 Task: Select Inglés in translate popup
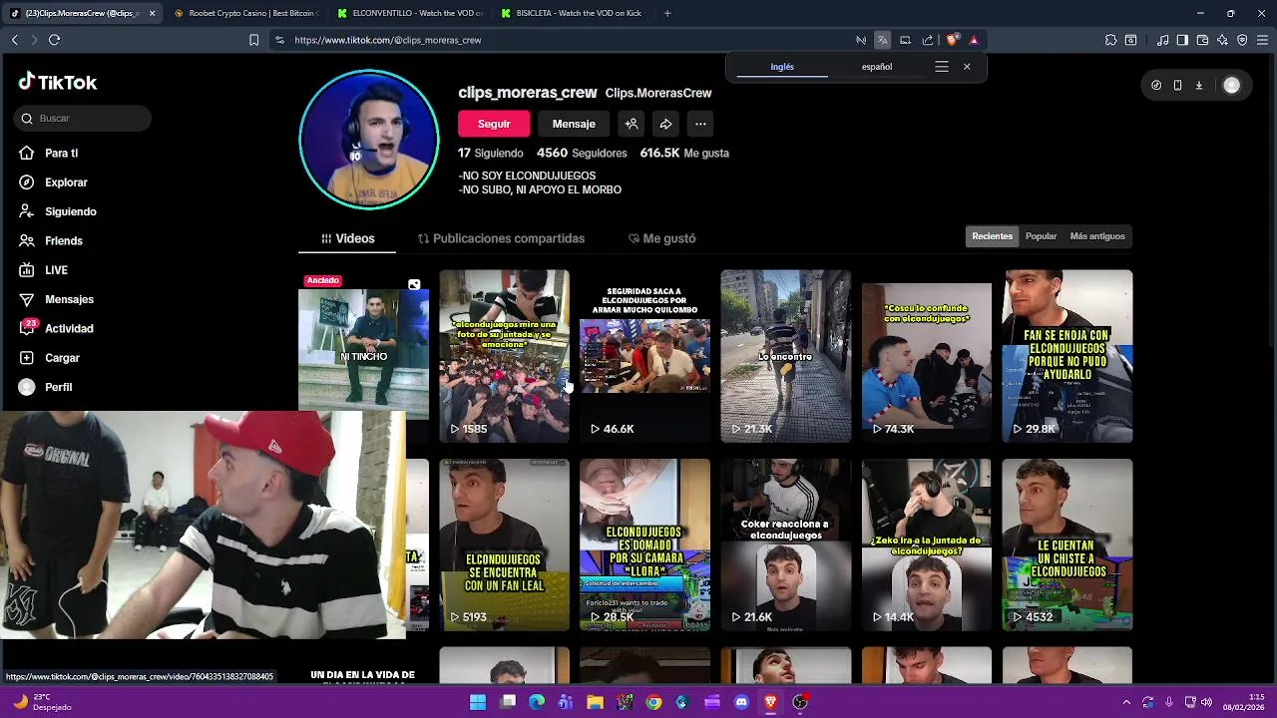click(x=782, y=67)
